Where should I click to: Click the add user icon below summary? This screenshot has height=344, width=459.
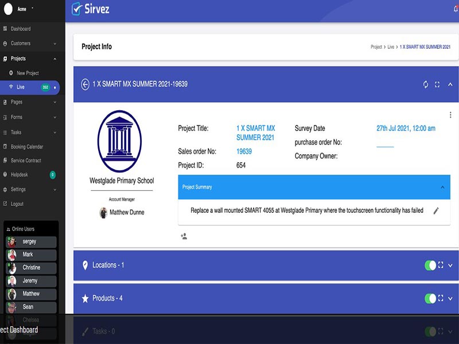point(184,236)
